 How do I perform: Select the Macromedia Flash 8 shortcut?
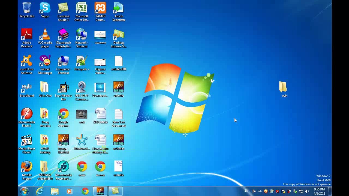[x=27, y=118]
